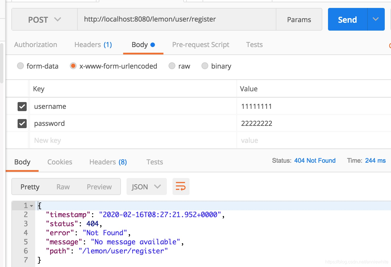Uncheck the password parameter checkbox

(x=22, y=124)
